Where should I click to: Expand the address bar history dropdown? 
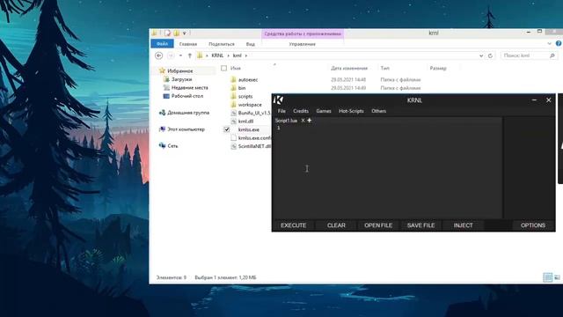tap(481, 55)
